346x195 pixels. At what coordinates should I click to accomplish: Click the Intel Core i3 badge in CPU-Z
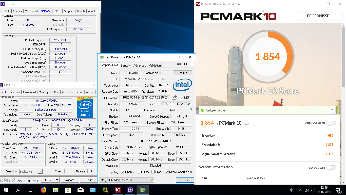[x=85, y=107]
